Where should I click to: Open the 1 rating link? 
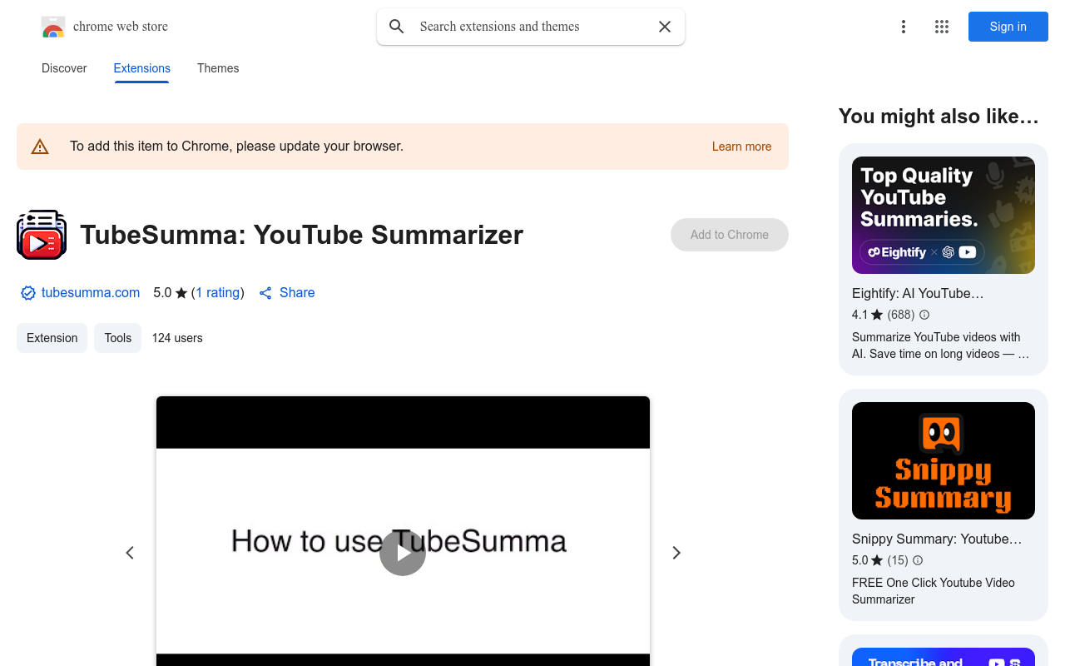tap(218, 293)
